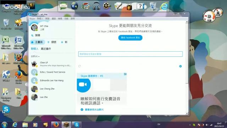Open the 功能 menu in the menu bar

point(66,19)
